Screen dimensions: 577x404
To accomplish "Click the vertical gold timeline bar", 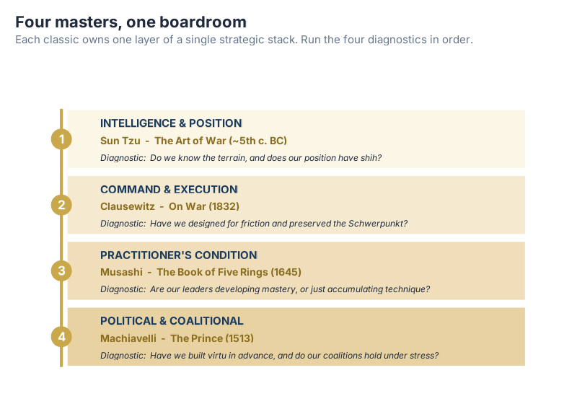I will point(61,237).
